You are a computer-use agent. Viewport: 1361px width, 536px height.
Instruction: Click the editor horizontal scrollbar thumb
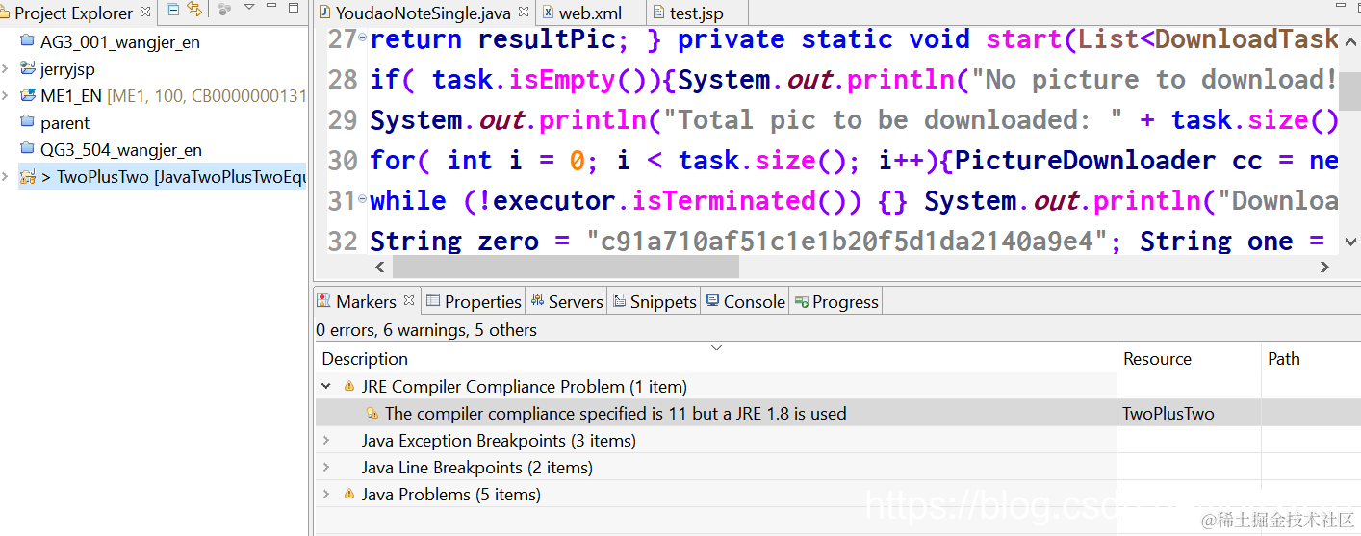tap(565, 267)
